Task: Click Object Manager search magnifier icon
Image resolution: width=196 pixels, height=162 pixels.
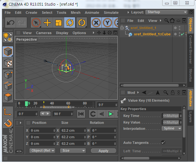Action: pos(167,20)
